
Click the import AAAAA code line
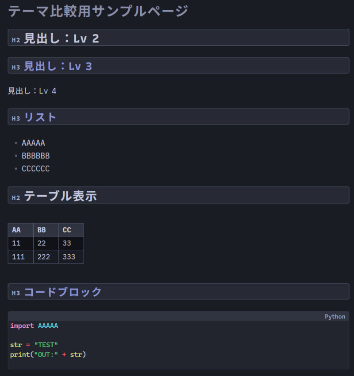coord(34,326)
